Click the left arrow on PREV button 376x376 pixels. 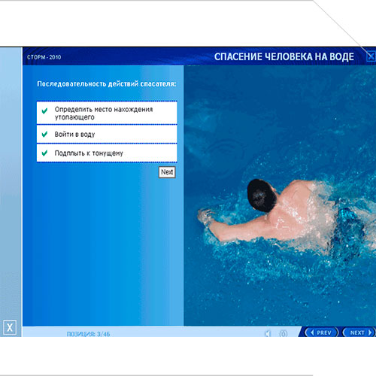312,332
